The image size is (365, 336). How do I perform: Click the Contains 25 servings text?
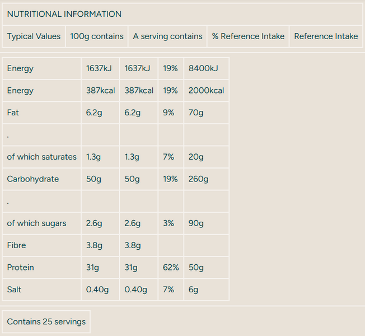(x=46, y=322)
